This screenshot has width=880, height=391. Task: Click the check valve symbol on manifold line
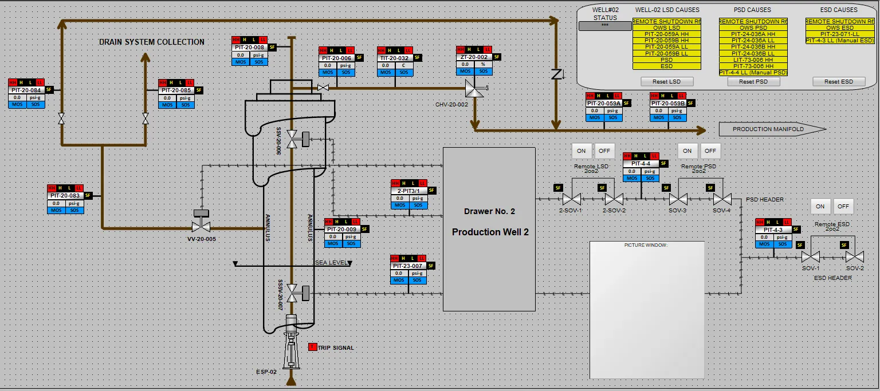click(x=556, y=74)
